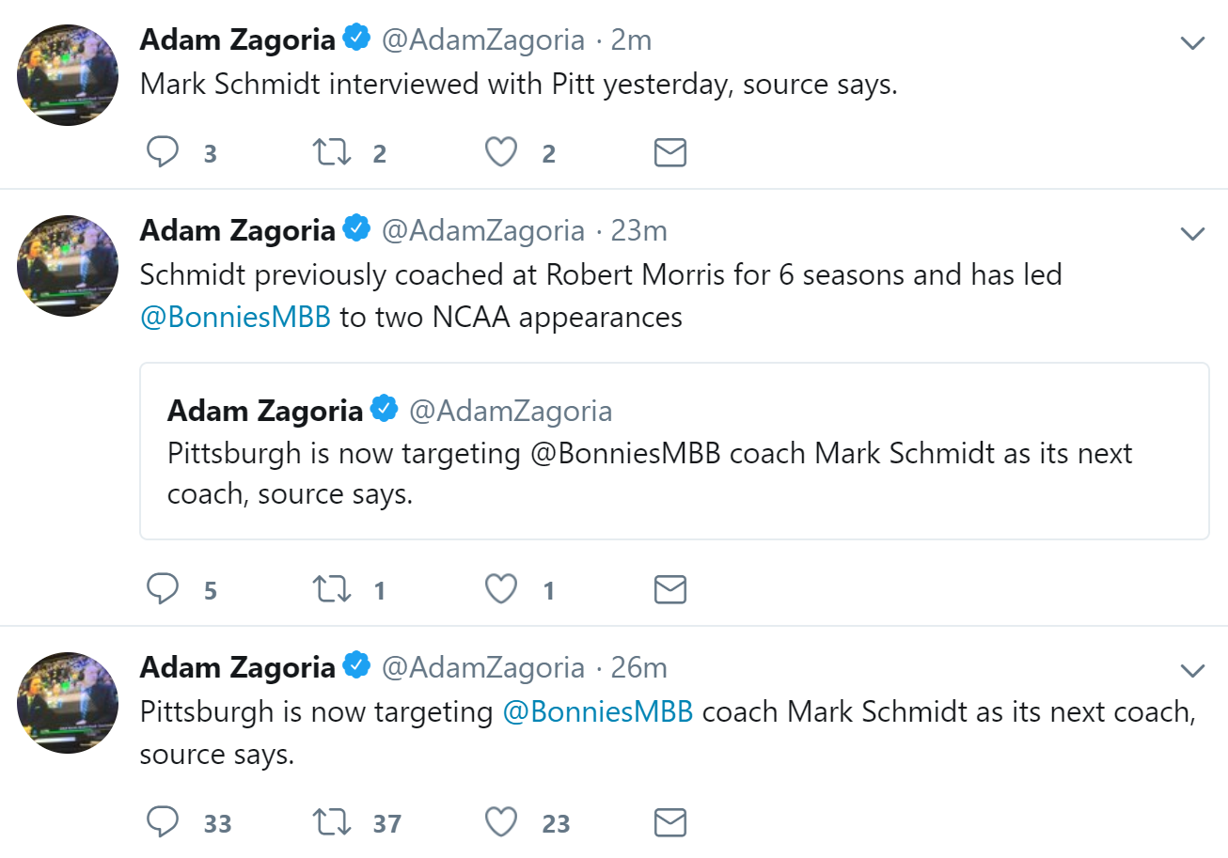
Task: Share the 23m tweet via message icon
Action: [669, 589]
